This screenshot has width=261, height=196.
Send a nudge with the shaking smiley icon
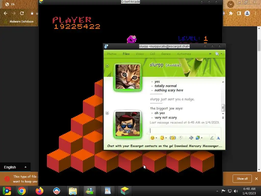(173, 138)
